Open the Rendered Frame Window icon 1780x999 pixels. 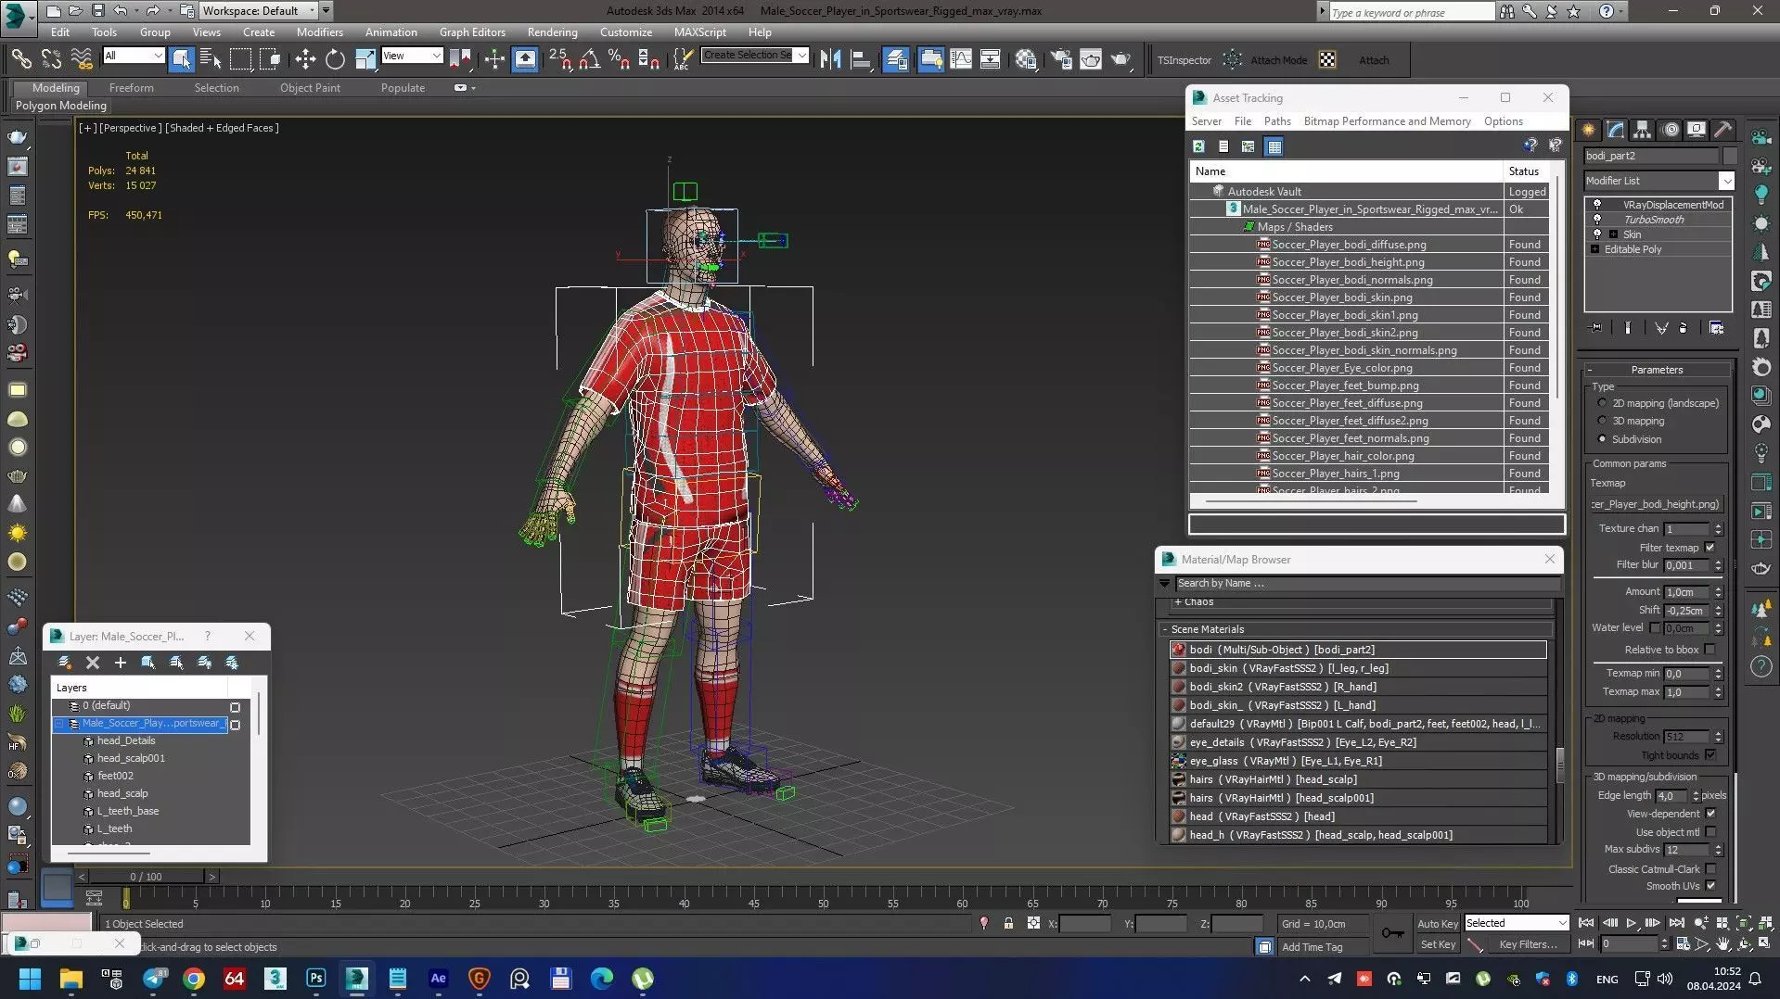click(x=1091, y=59)
